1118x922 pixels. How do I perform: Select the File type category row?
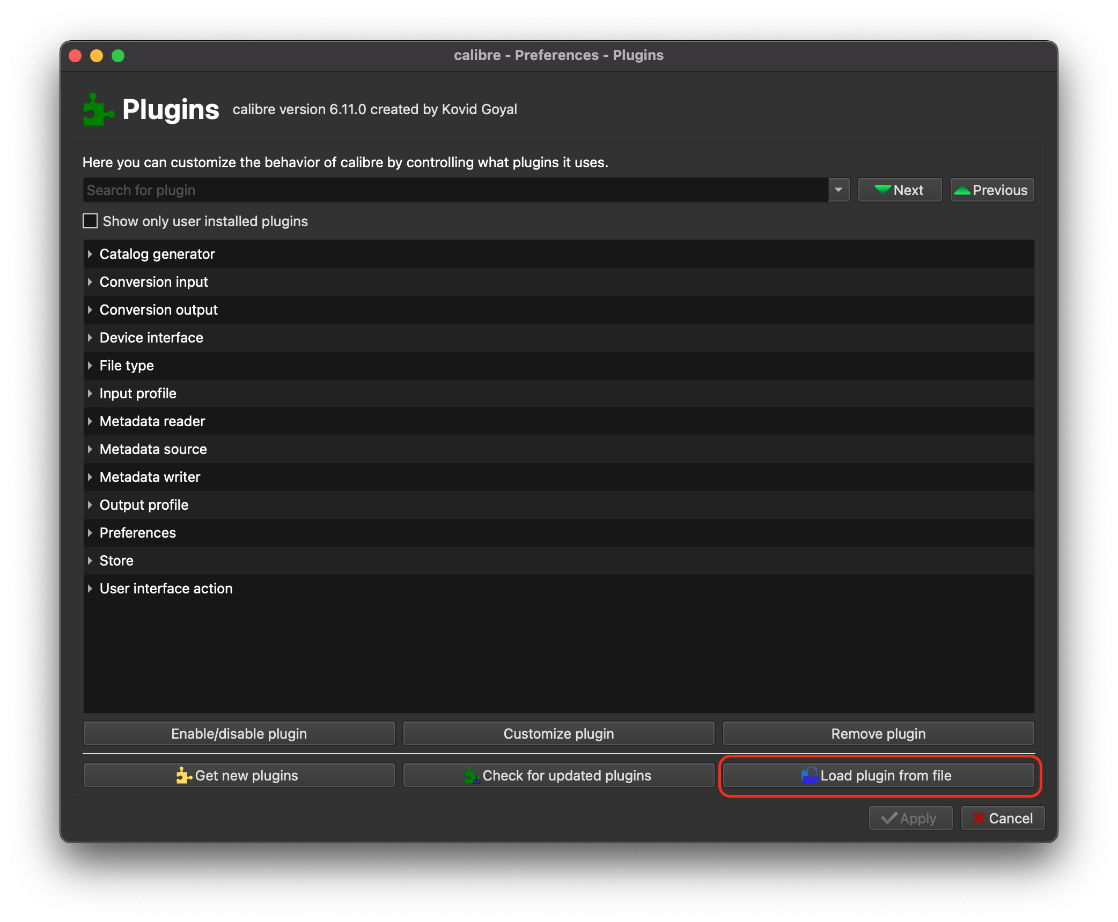127,365
